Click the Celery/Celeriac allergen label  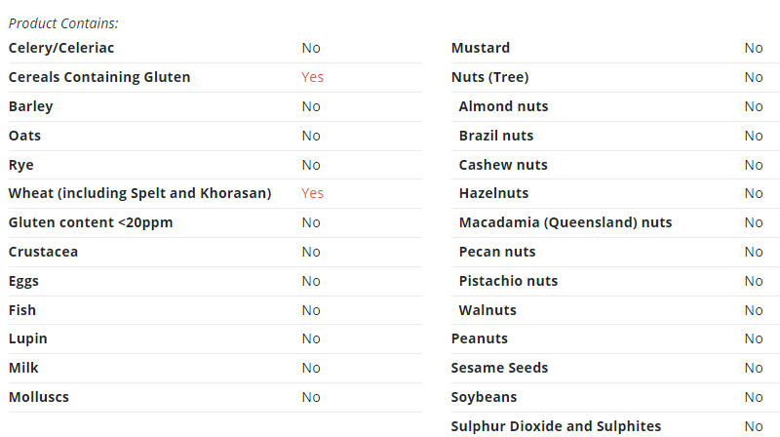pyautogui.click(x=61, y=48)
